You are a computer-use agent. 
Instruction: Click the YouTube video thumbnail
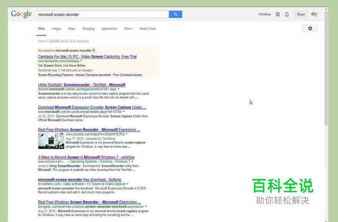click(x=51, y=141)
